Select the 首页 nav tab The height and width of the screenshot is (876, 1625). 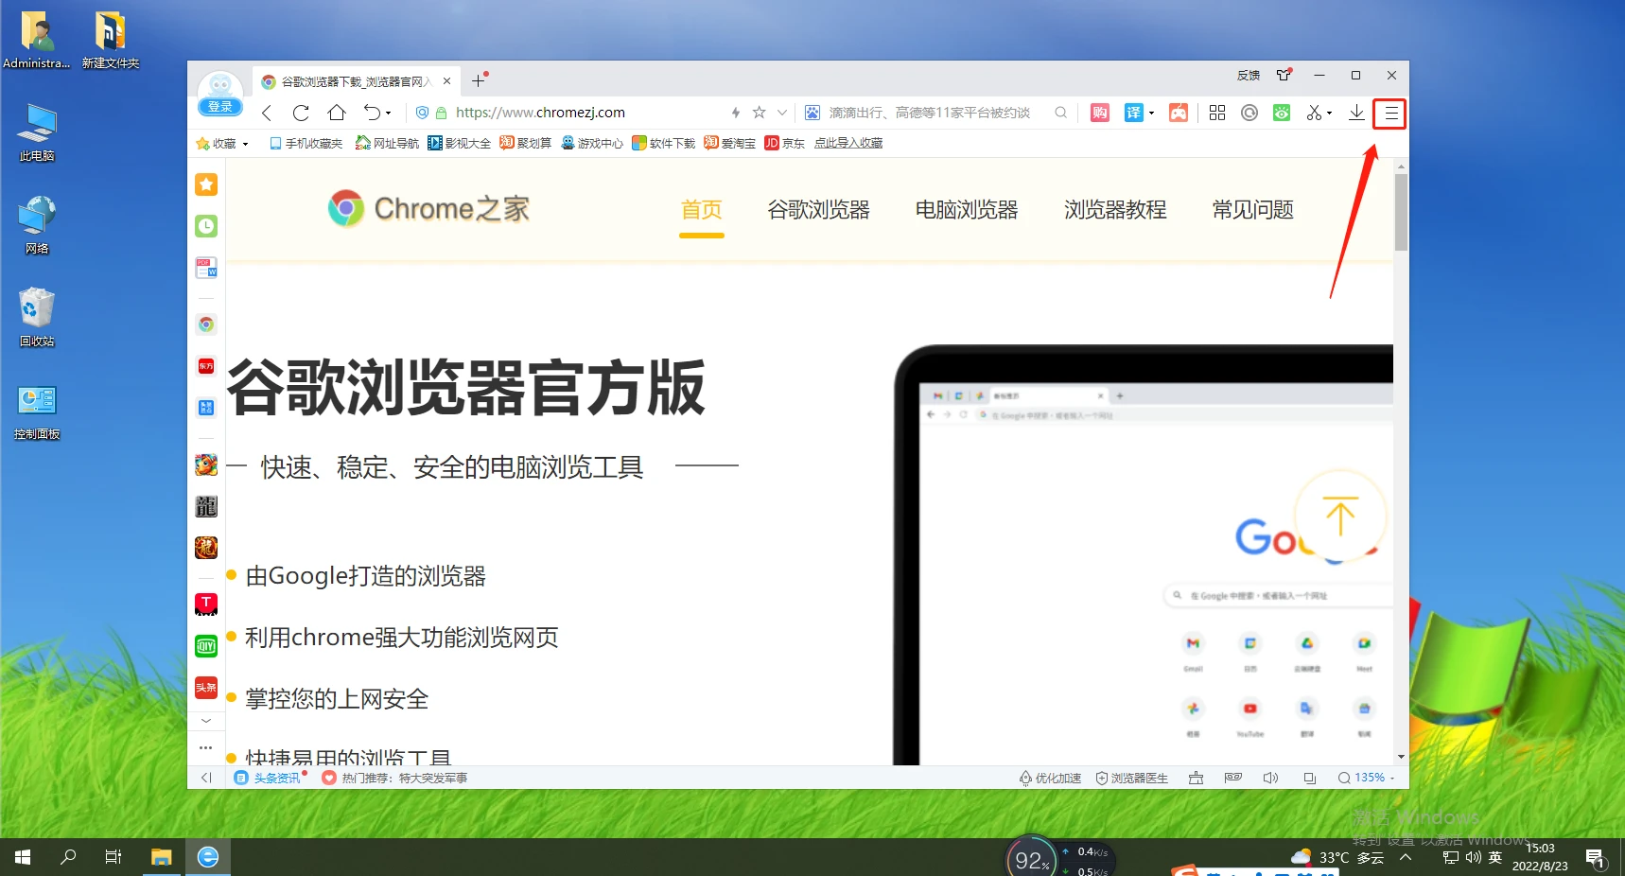point(702,210)
